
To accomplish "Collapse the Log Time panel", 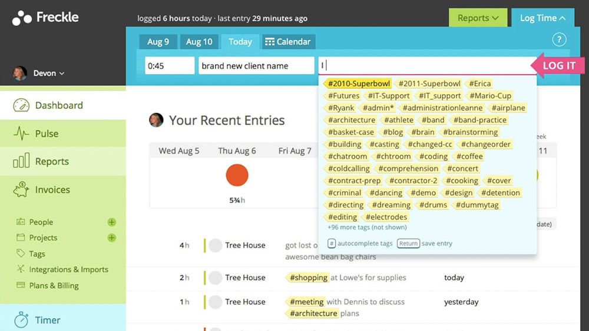I will 543,18.
